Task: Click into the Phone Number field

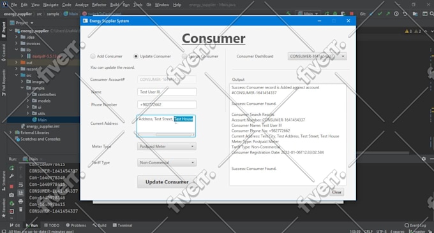Action: coord(167,104)
